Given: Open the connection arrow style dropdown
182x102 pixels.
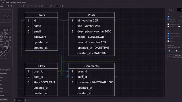Looking at the screenshot, I should tap(47, 6).
